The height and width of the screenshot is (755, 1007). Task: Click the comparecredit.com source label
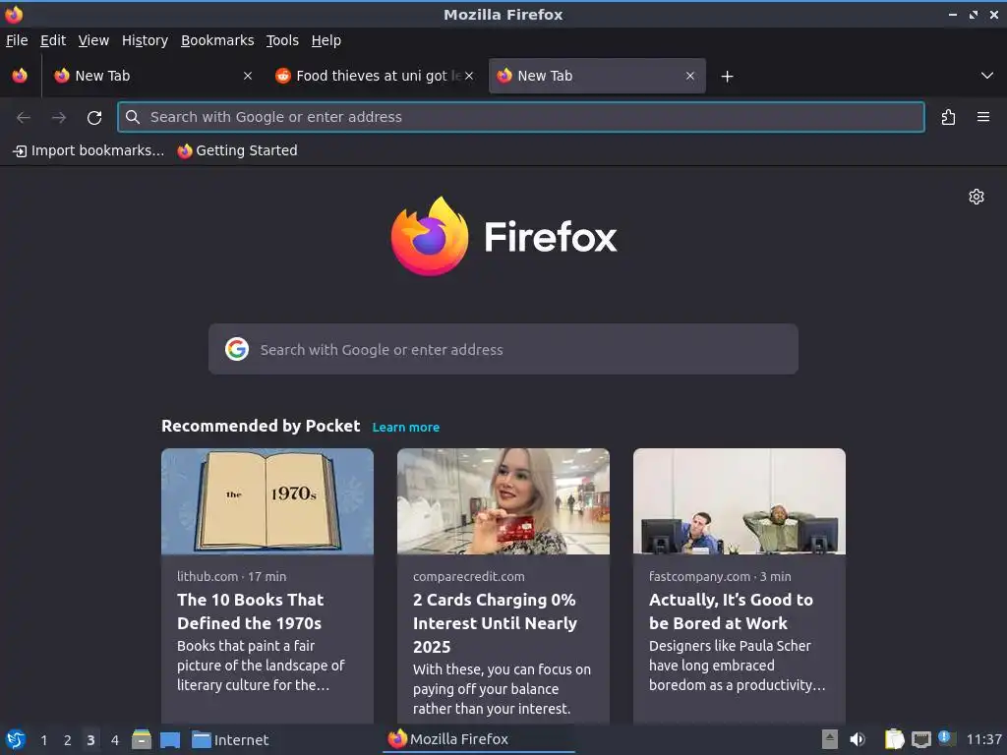click(x=469, y=576)
